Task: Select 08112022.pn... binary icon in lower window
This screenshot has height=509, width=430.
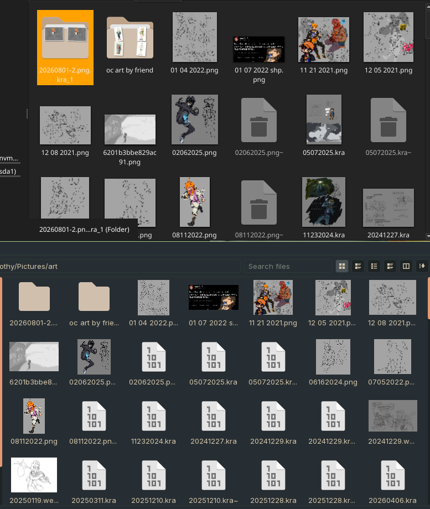Action: pyautogui.click(x=94, y=416)
